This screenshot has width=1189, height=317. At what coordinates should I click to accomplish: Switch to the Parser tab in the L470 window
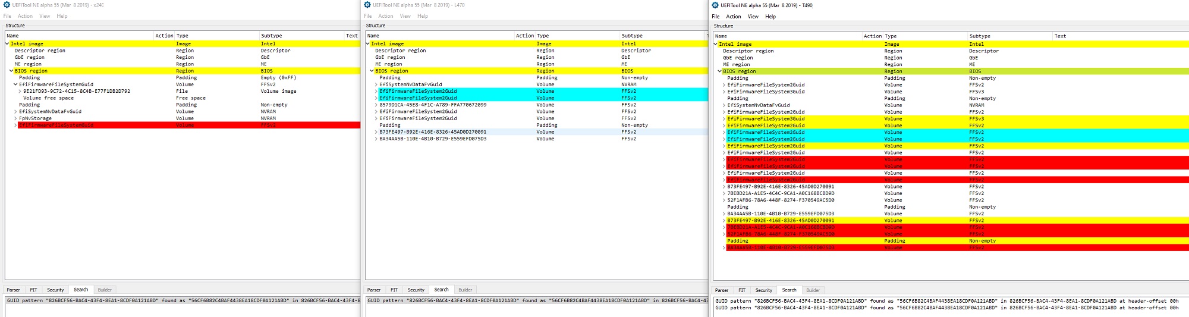coord(374,290)
